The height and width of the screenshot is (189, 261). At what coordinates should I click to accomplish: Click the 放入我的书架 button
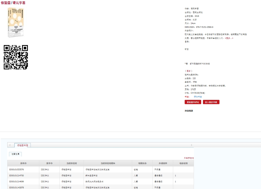click(211, 102)
